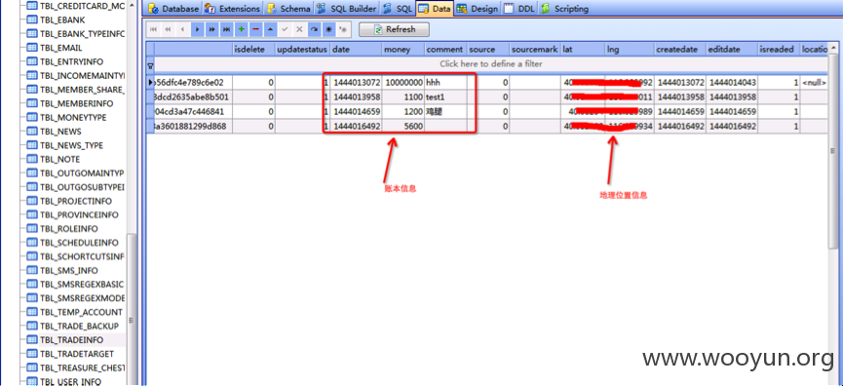843x386 pixels.
Task: Open the Extensions tab
Action: coord(233,9)
